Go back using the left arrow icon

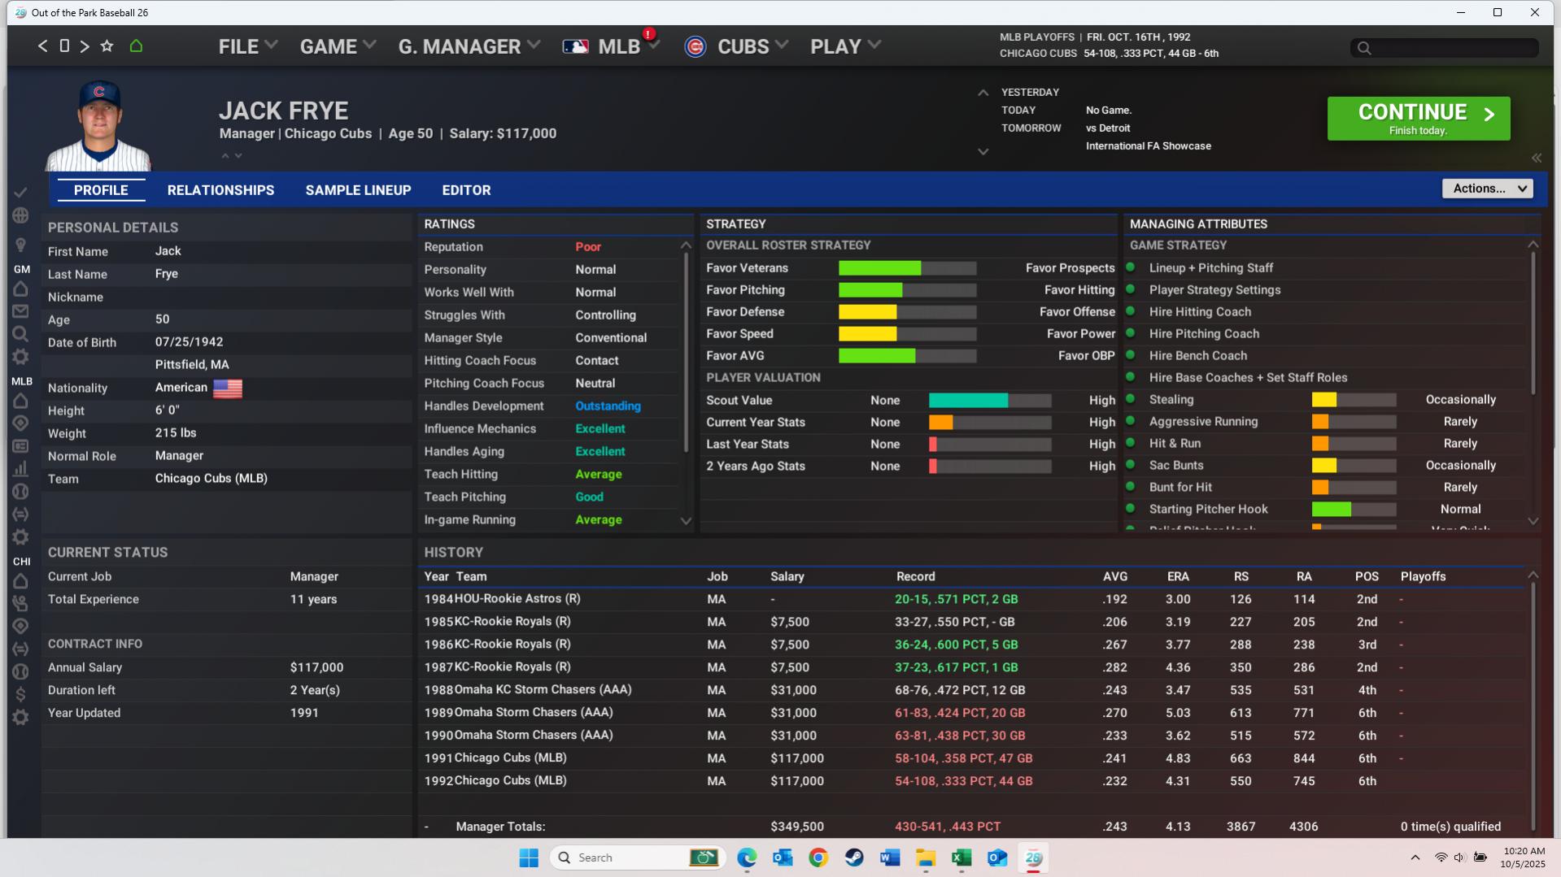(42, 46)
